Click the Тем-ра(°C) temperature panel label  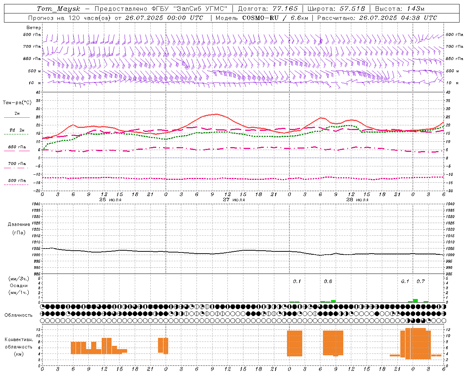click(x=17, y=103)
